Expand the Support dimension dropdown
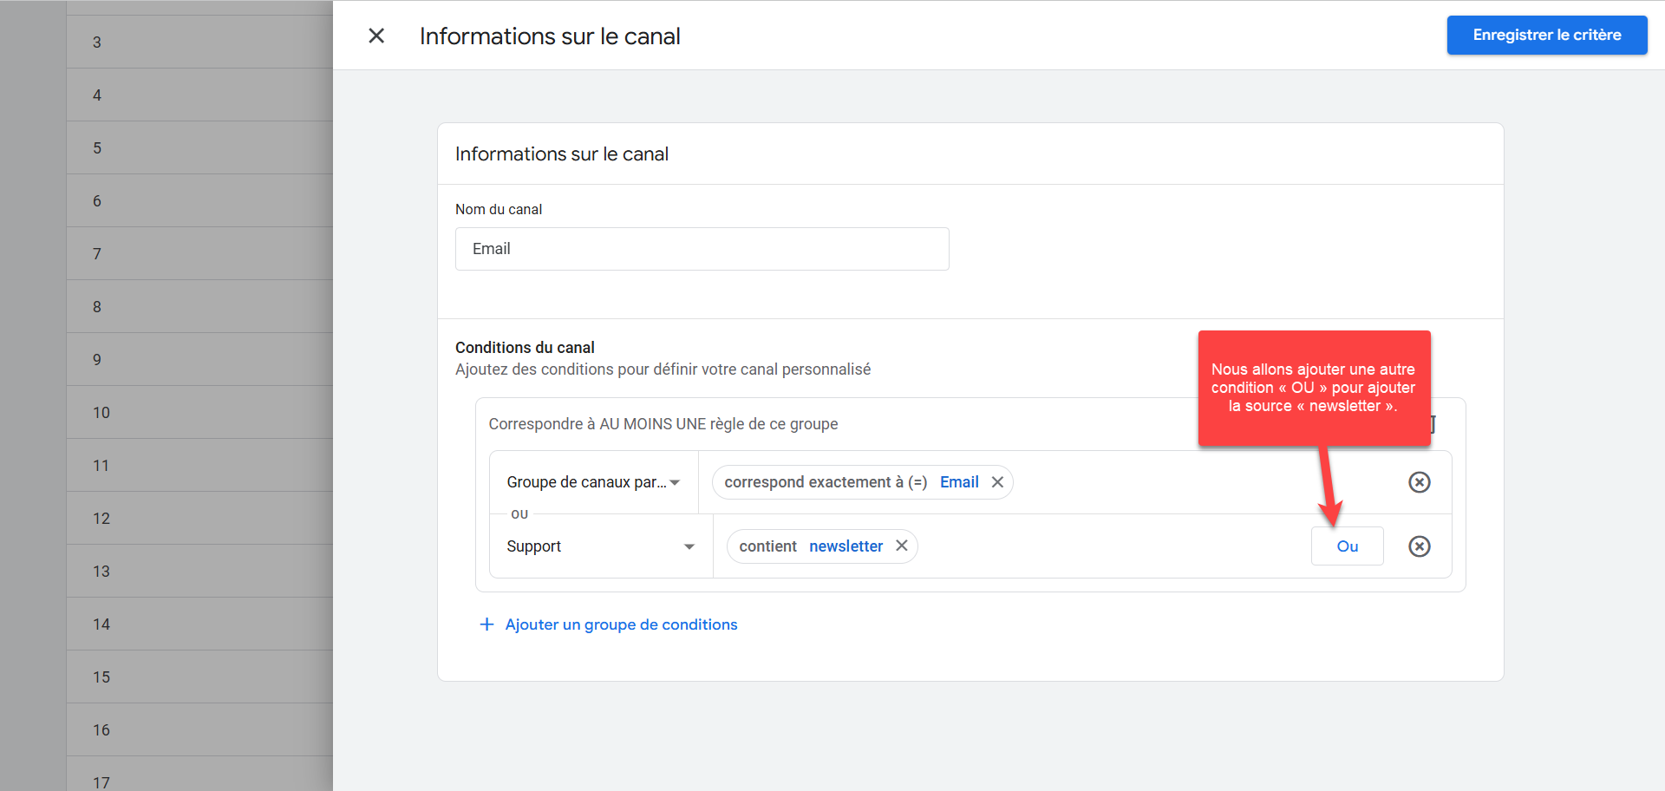The width and height of the screenshot is (1665, 791). pyautogui.click(x=600, y=546)
